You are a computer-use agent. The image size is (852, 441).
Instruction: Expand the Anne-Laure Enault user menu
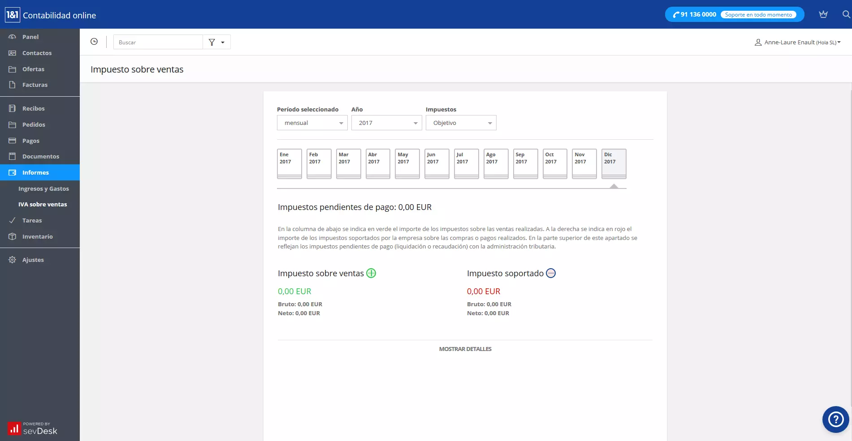(797, 42)
